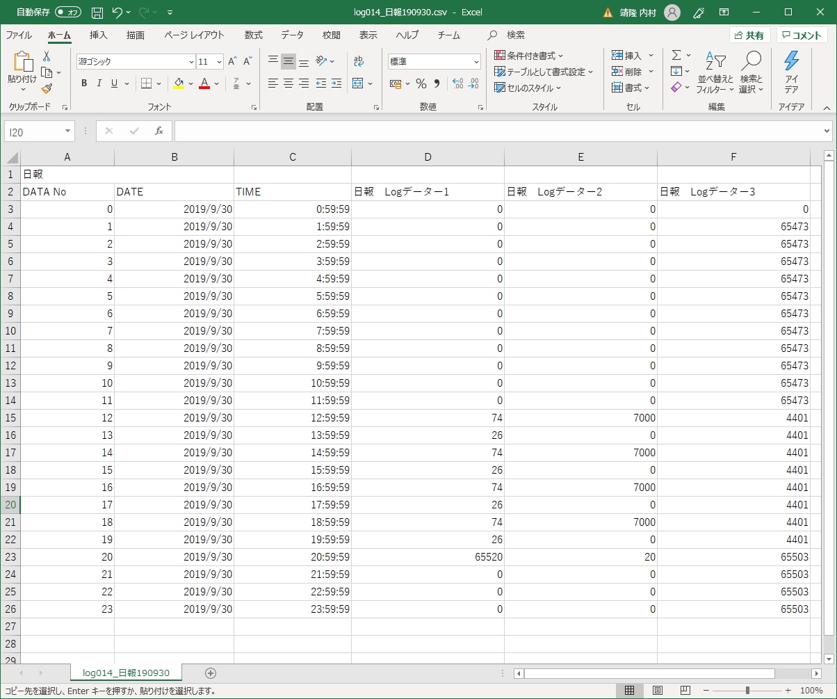Select all cells with corner button
The width and height of the screenshot is (837, 699).
coord(10,157)
